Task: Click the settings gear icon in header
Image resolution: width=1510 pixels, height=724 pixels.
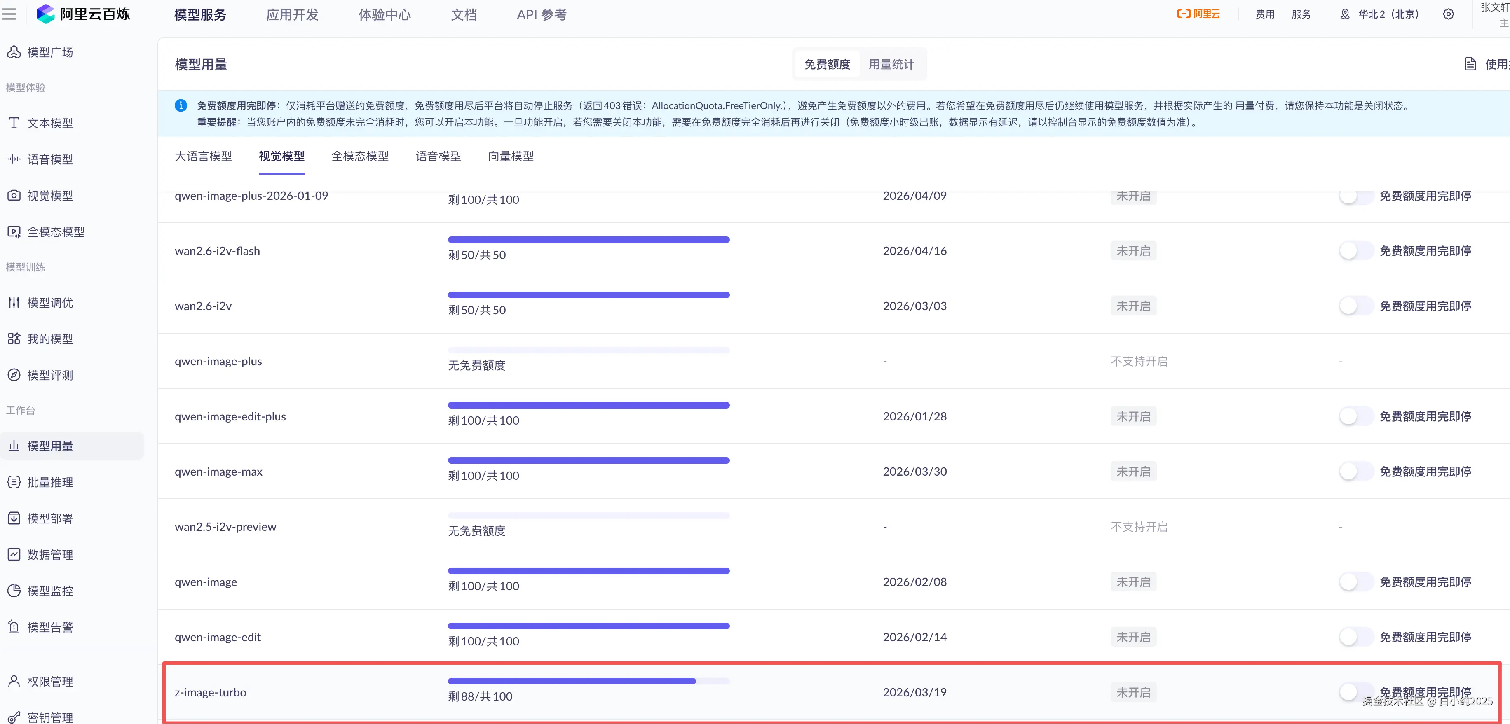Action: 1448,14
